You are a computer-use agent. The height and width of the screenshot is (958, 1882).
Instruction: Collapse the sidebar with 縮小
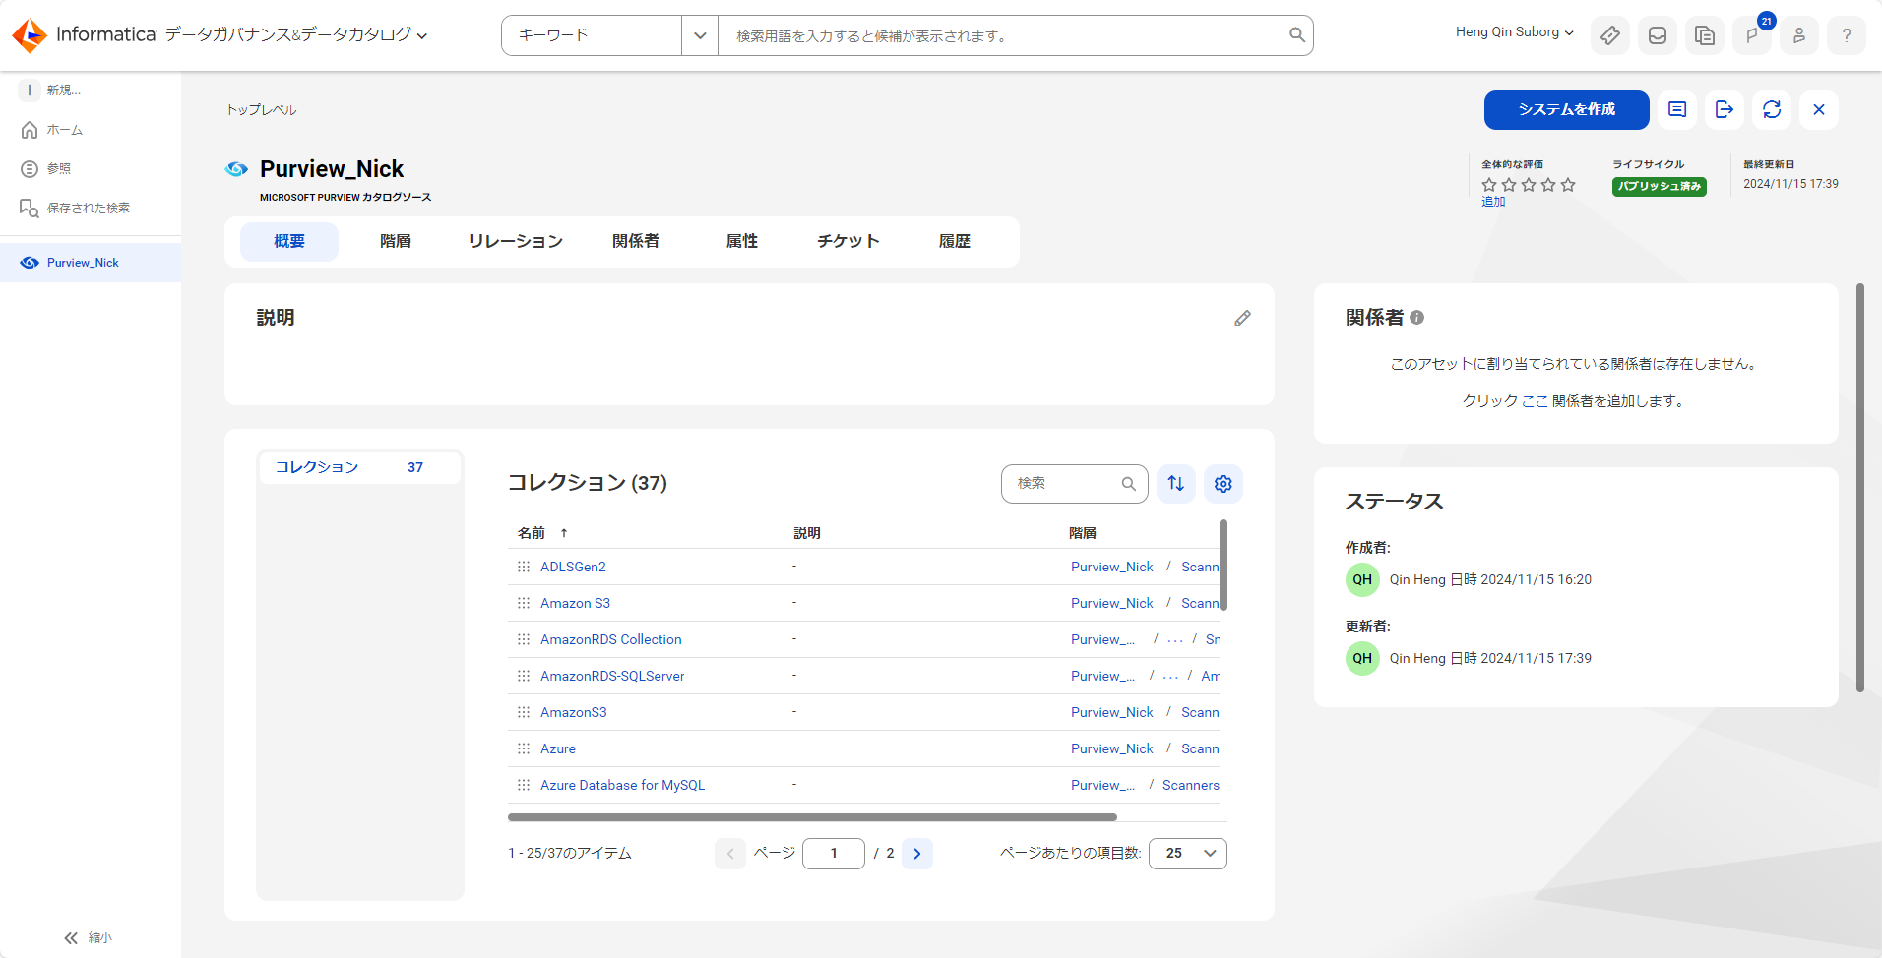tap(88, 938)
